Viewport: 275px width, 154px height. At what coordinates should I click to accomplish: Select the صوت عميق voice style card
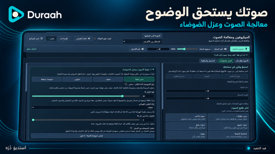coord(228,126)
